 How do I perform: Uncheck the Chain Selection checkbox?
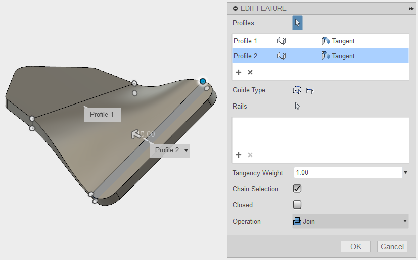(297, 189)
